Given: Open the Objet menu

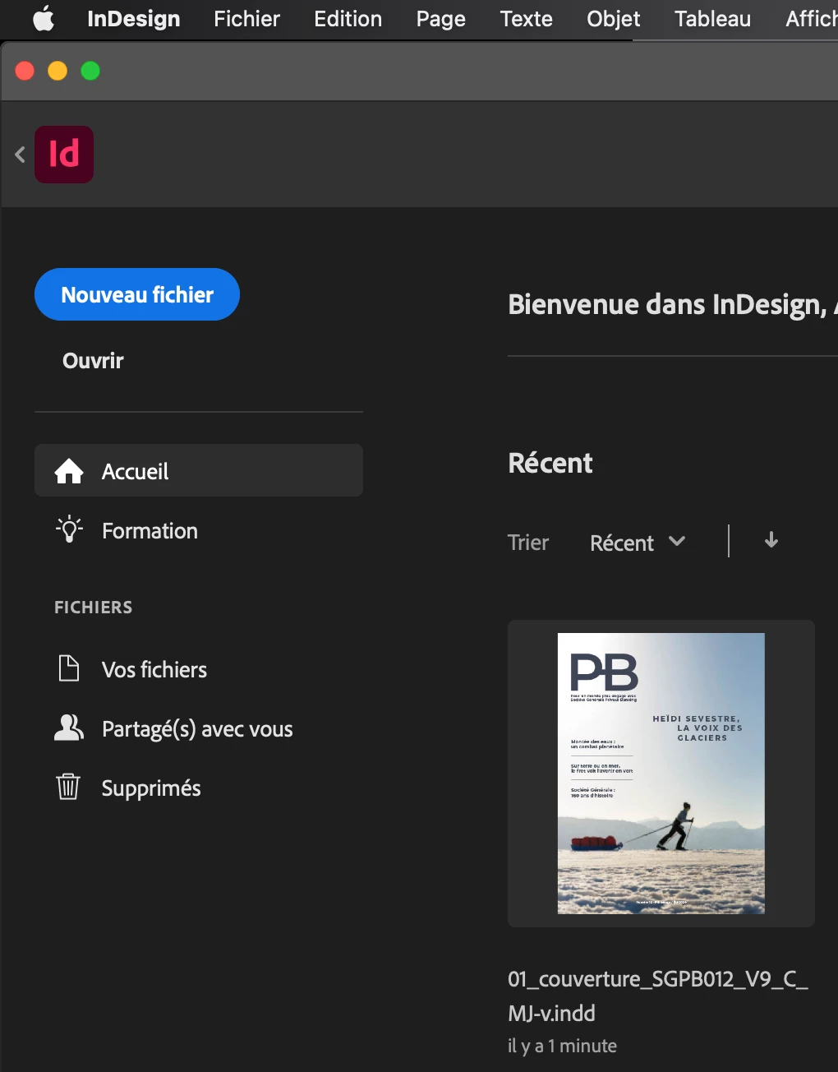Looking at the screenshot, I should coord(613,19).
